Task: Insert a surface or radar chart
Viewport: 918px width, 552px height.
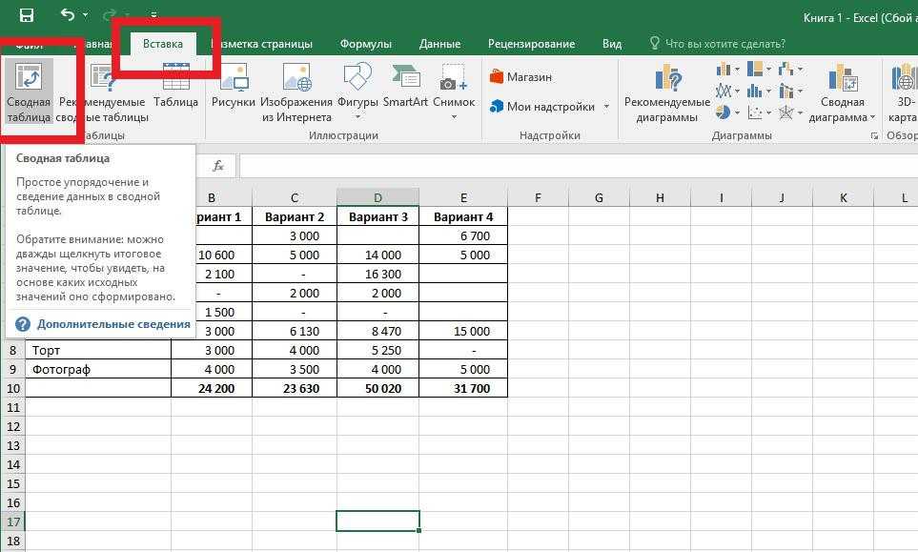Action: coord(790,112)
